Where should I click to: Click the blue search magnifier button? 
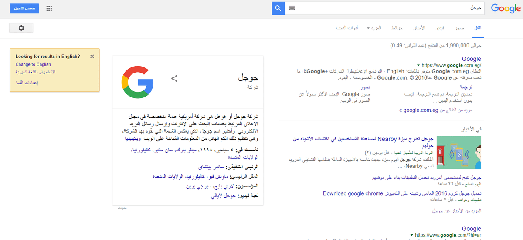[278, 8]
